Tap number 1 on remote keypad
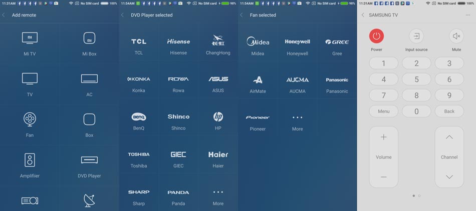The width and height of the screenshot is (476, 211). (384, 63)
